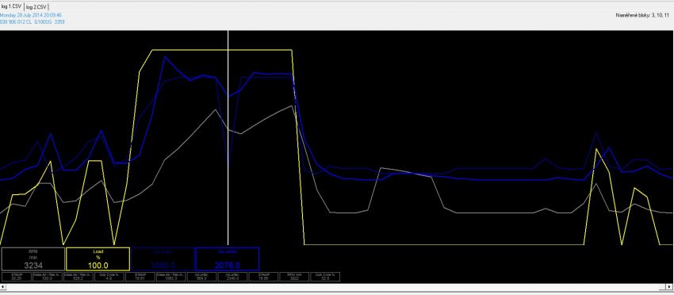674x295 pixels.
Task: Select the first STAMP 20.29 channel box
Action: [17, 277]
